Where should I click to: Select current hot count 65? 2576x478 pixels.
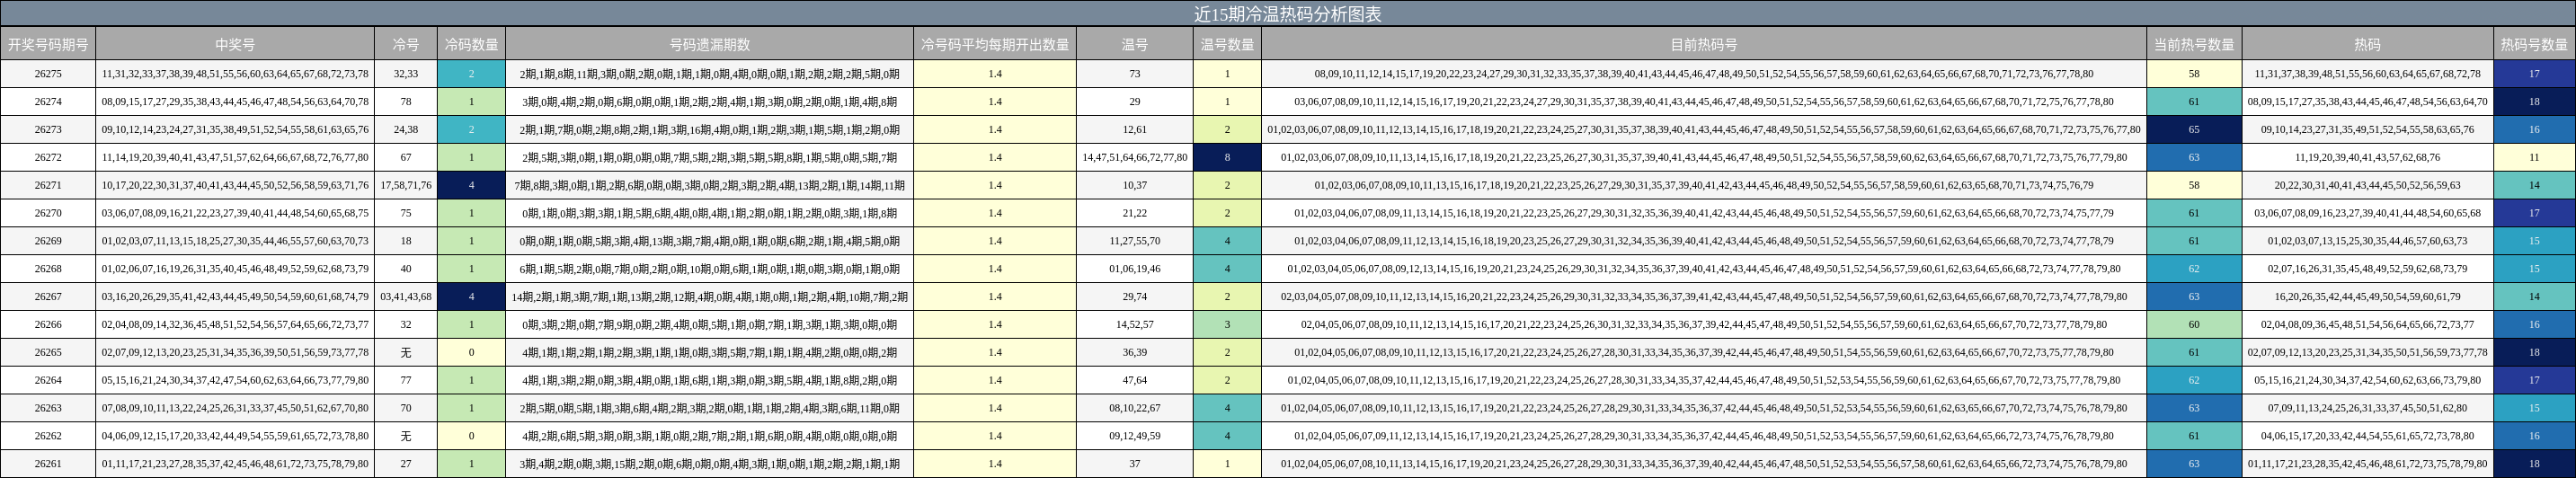pyautogui.click(x=2194, y=130)
